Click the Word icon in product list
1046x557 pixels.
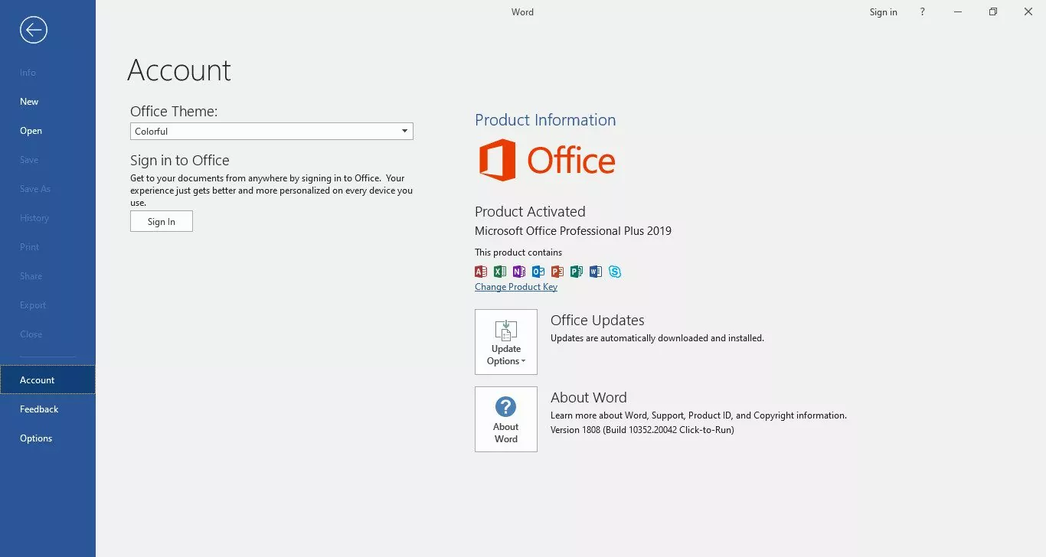[x=596, y=272]
